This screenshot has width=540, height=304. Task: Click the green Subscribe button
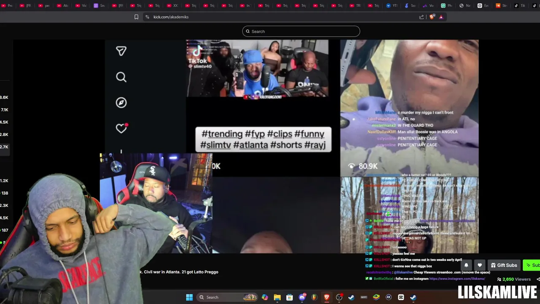pyautogui.click(x=532, y=265)
